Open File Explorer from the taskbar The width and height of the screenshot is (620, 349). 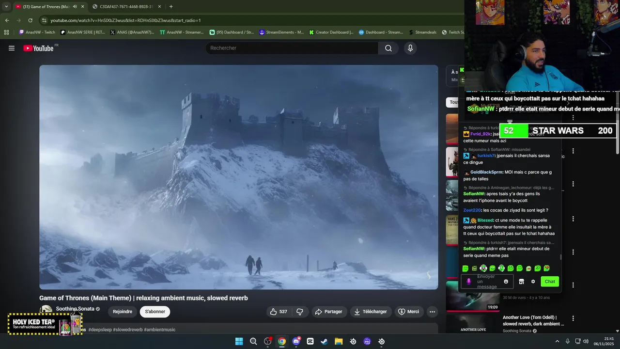[x=339, y=341]
